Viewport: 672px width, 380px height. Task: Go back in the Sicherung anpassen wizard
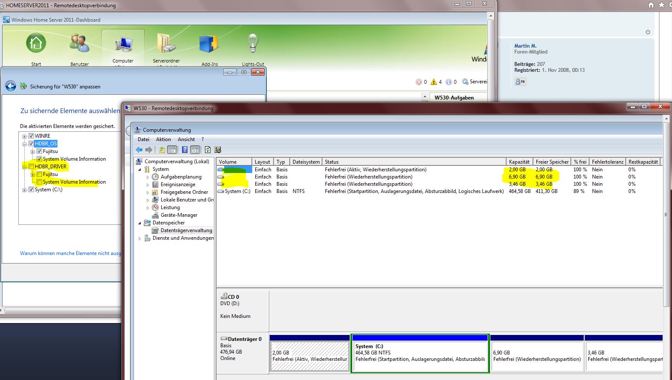11,86
